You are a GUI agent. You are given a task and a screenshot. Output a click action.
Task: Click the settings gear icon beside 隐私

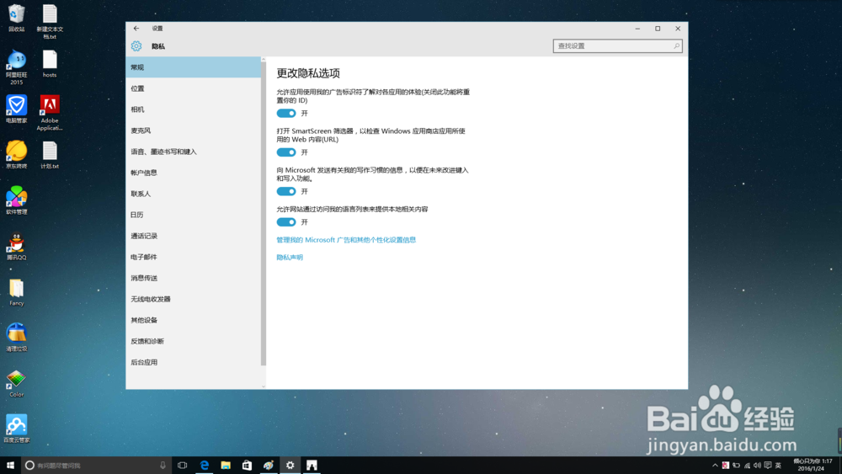pos(136,46)
